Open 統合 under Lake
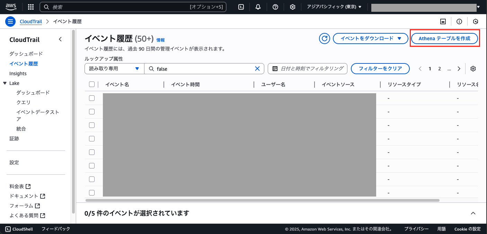The width and height of the screenshot is (487, 234). 21,129
